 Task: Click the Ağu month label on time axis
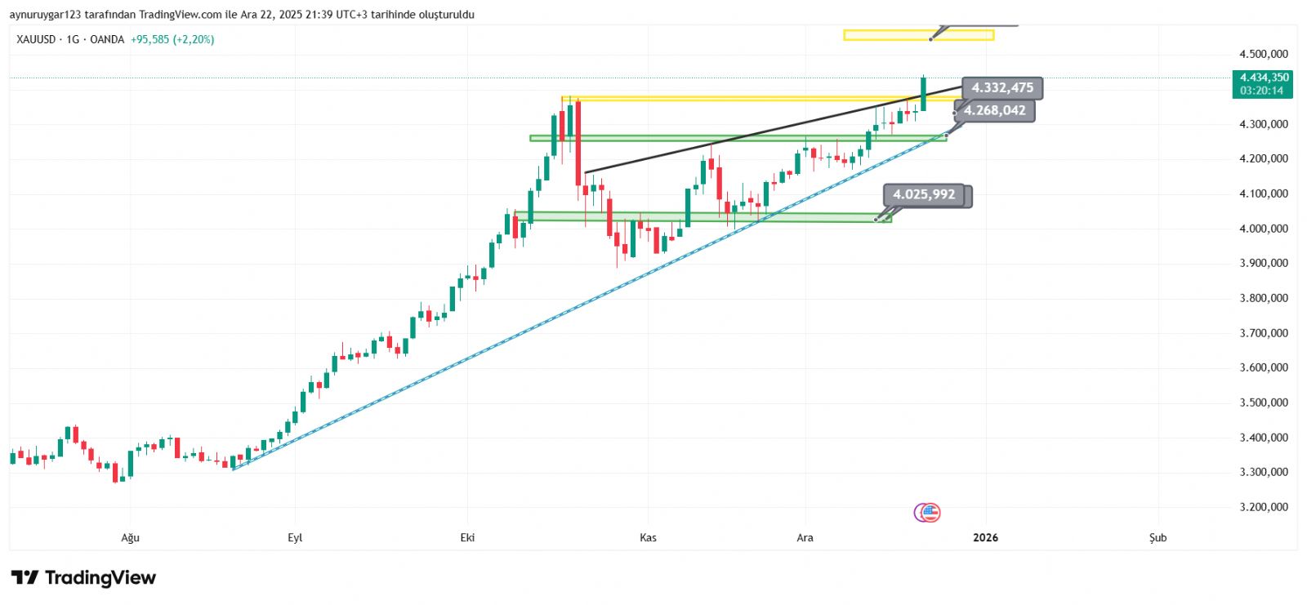(x=131, y=537)
